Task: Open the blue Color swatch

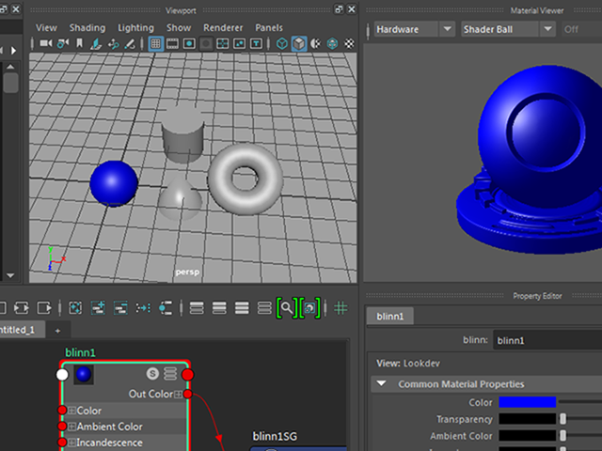Action: (527, 402)
